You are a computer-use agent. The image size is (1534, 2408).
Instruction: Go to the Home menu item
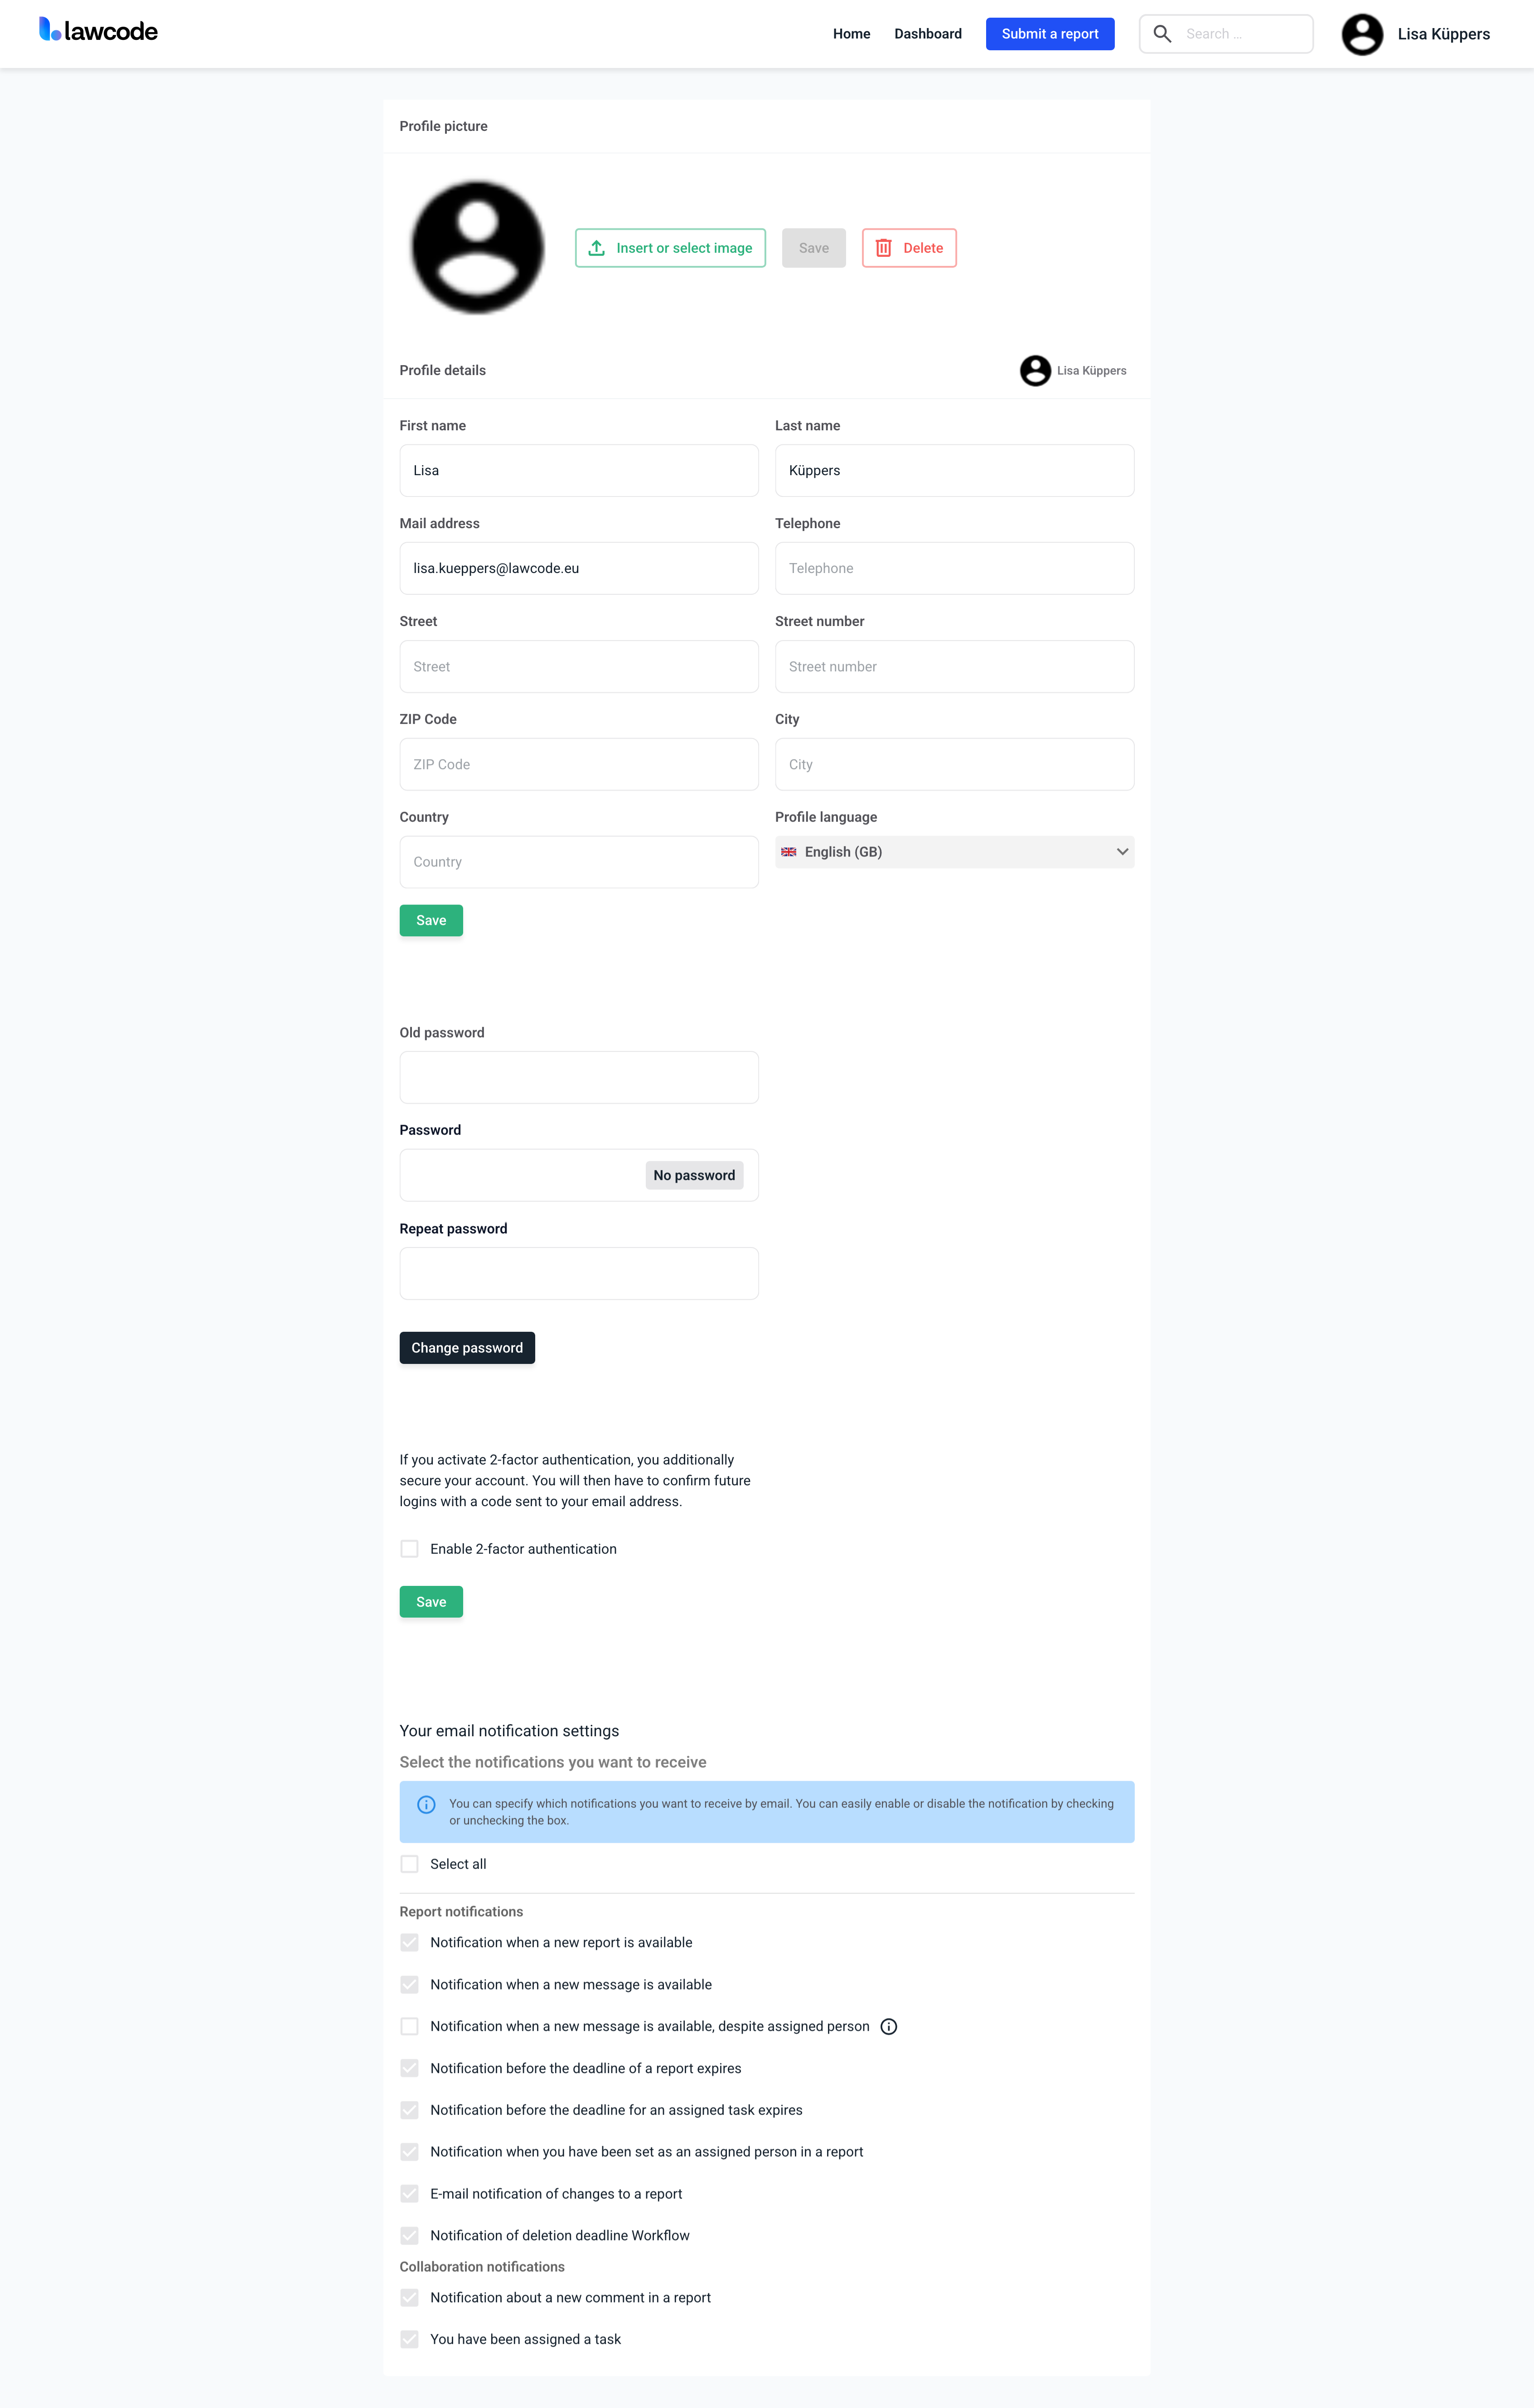coord(852,34)
